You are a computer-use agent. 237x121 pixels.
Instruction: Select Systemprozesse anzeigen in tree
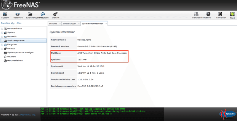pos(20,52)
